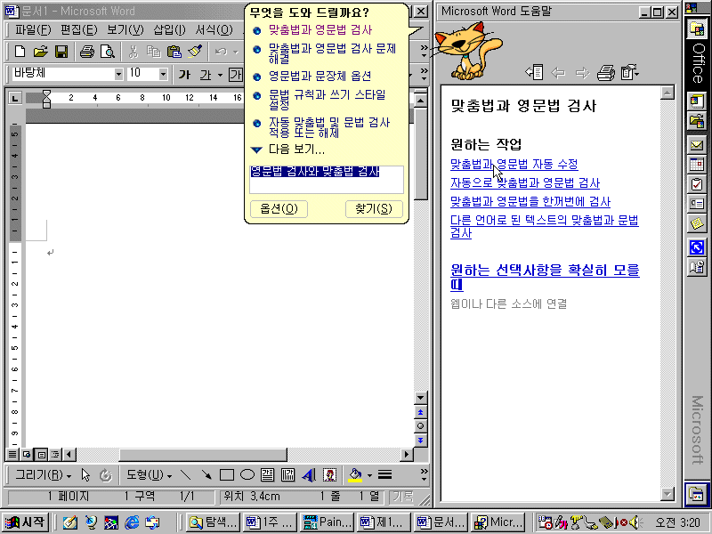Click the Free Rotate drawing tool

pyautogui.click(x=105, y=475)
